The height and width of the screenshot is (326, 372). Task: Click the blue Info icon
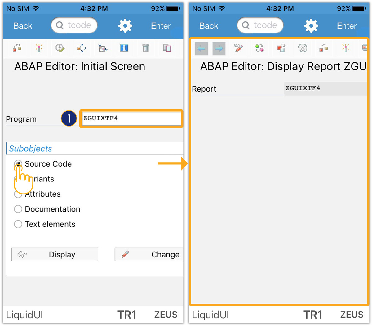(x=124, y=48)
